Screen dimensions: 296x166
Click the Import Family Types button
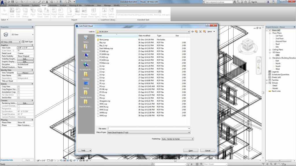[94, 13]
